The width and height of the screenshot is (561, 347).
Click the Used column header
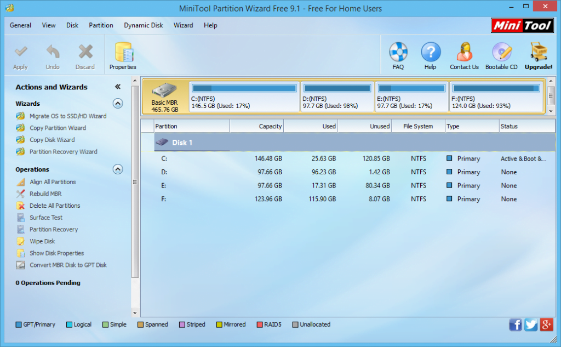coord(311,126)
